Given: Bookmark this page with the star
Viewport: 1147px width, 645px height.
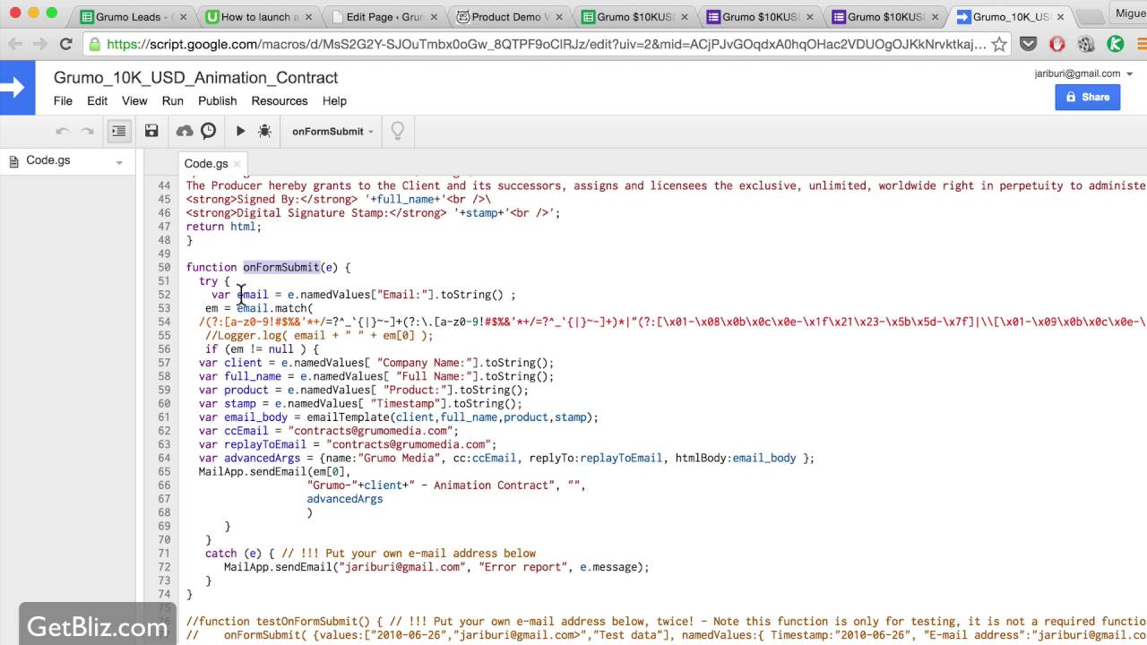Looking at the screenshot, I should coord(998,44).
